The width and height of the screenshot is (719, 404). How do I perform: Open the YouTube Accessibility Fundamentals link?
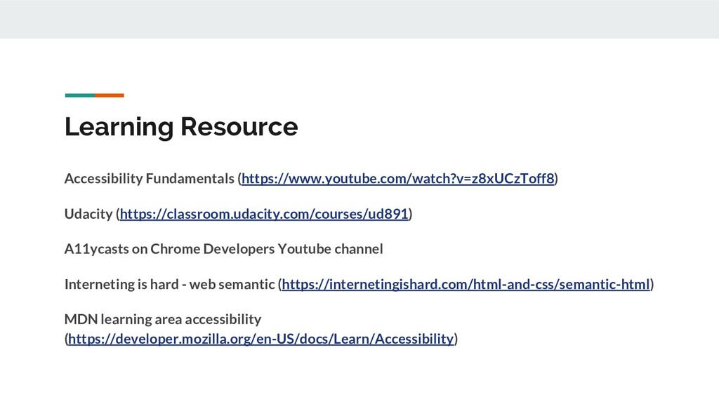398,179
